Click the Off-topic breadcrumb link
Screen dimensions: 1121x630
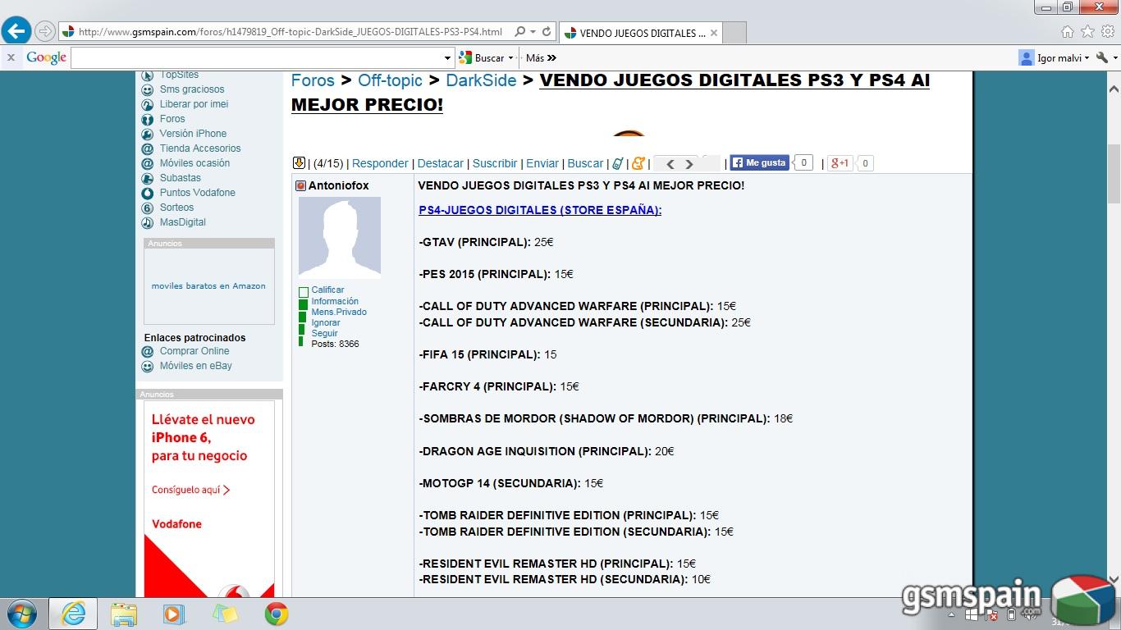coord(390,80)
